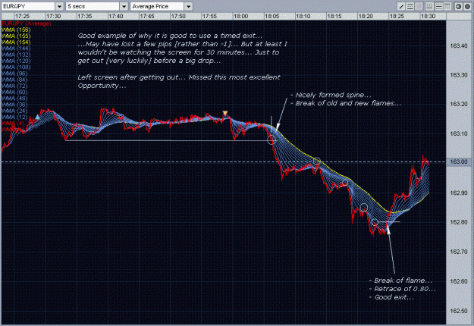
Task: Click the 18:15 time axis label
Action: click(334, 16)
